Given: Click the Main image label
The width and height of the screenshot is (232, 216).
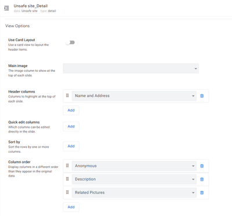Looking at the screenshot, I should click(x=18, y=66).
